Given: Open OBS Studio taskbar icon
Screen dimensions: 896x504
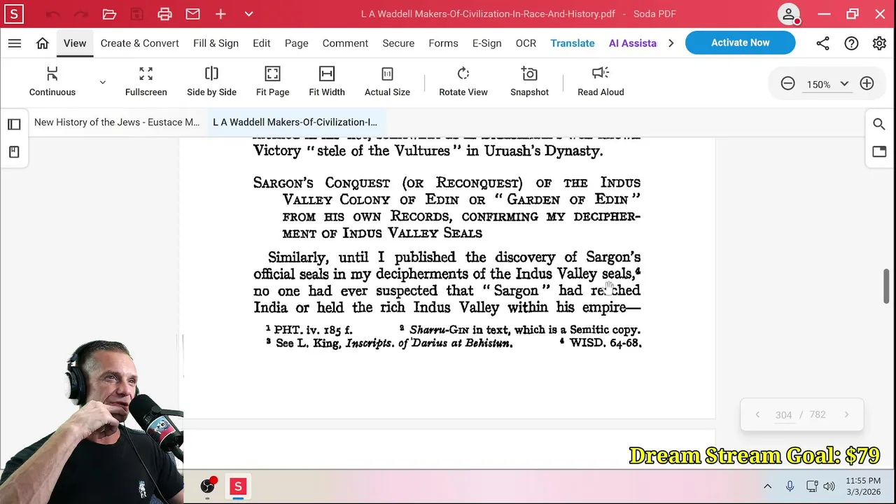Looking at the screenshot, I should pos(208,486).
